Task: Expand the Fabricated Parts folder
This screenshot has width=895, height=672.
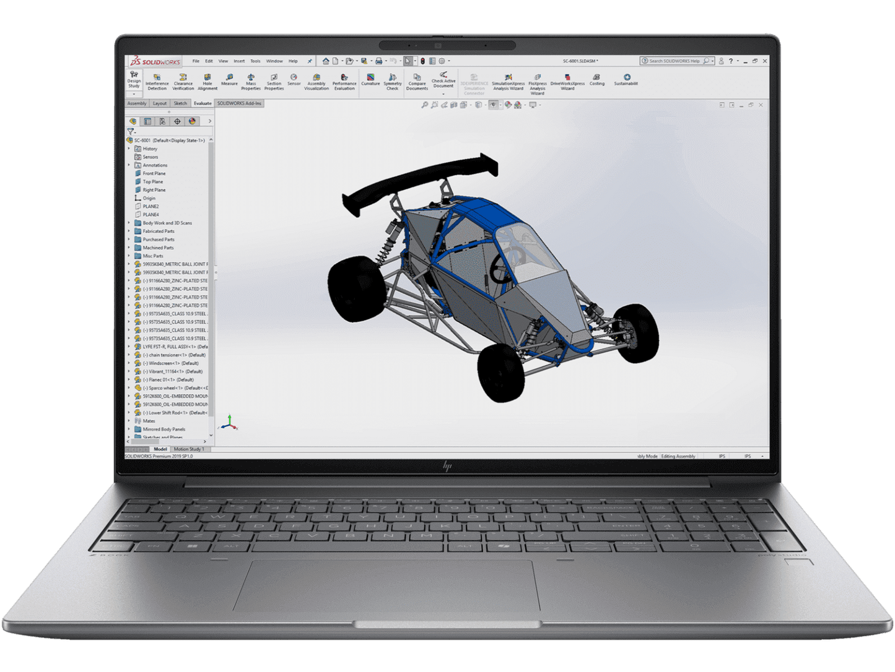Action: pyautogui.click(x=129, y=231)
